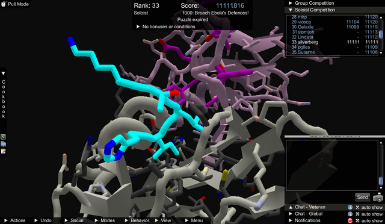Click the notepad with pencil Cookbook icon

point(3,151)
